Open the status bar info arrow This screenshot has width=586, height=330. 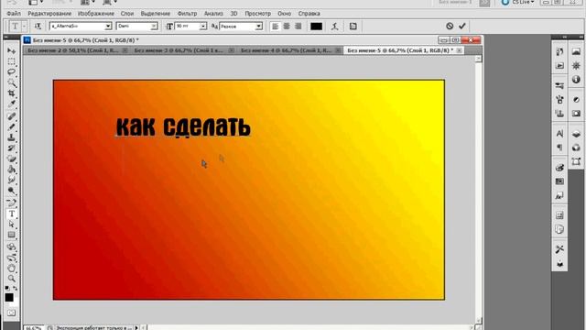136,327
